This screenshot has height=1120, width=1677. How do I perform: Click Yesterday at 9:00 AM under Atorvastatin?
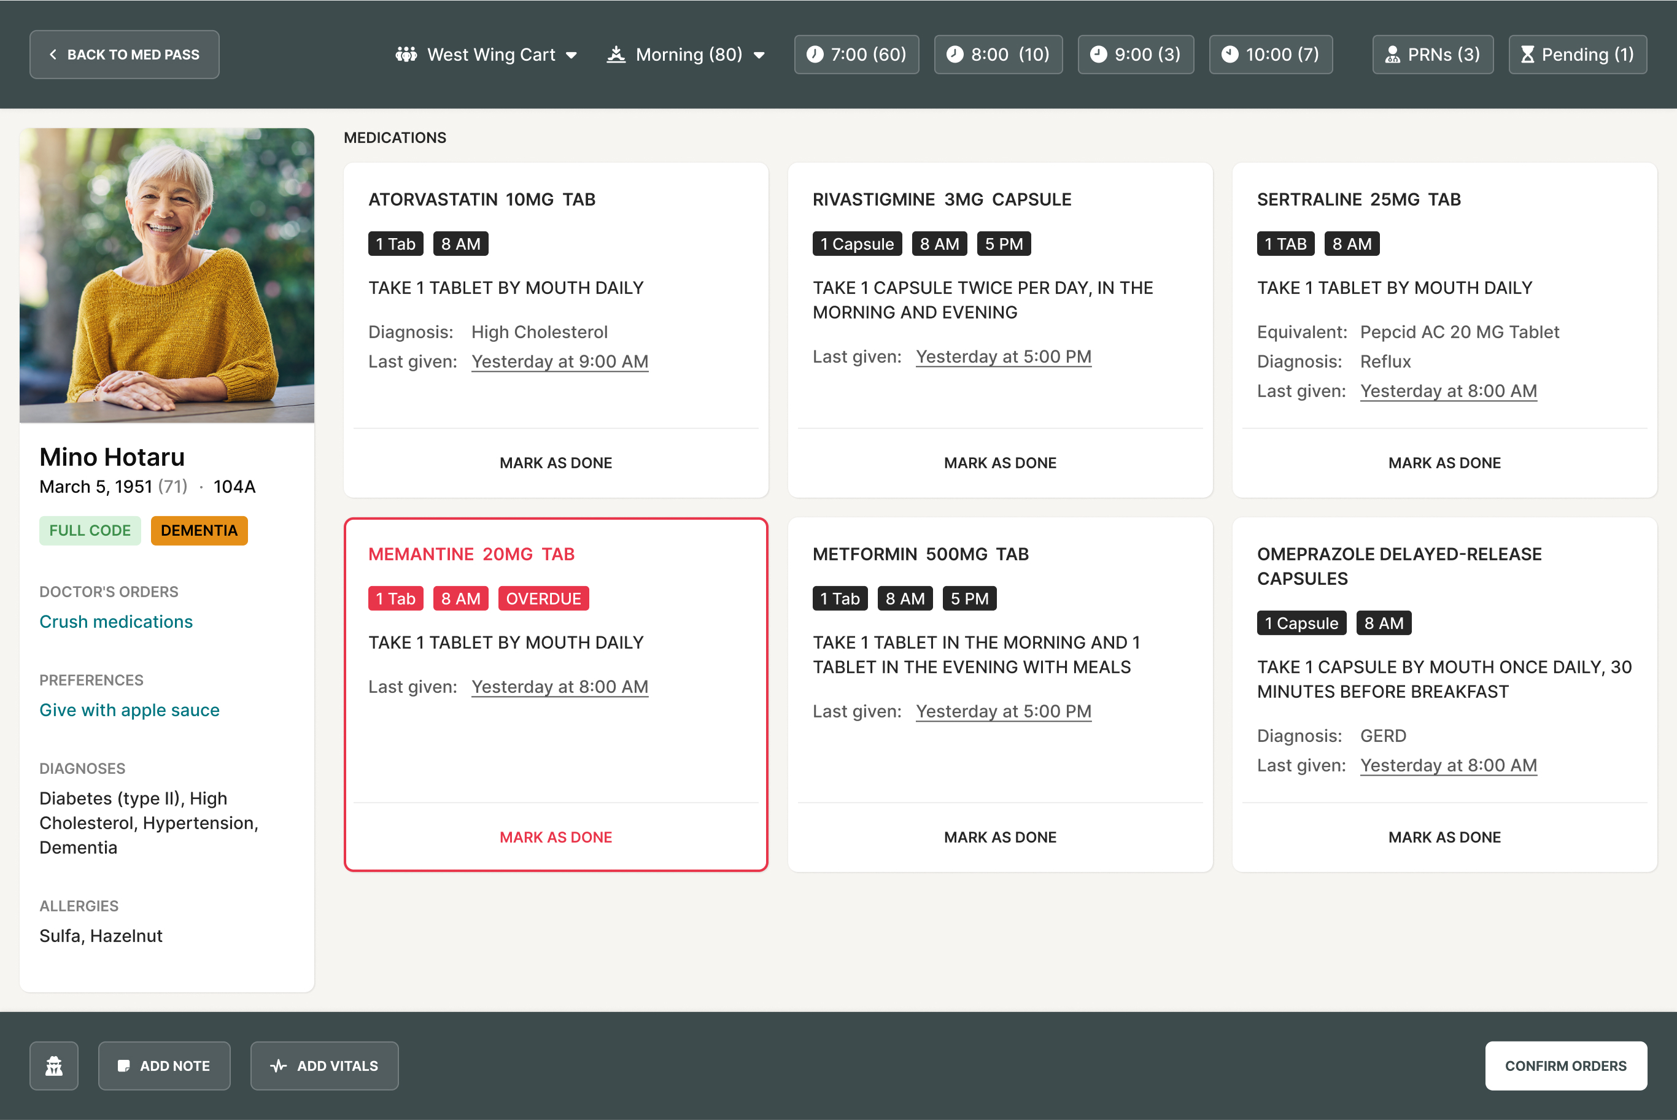coord(560,361)
